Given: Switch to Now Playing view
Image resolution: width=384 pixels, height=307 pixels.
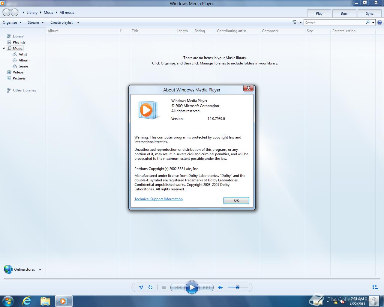Looking at the screenshot, I should point(375,287).
